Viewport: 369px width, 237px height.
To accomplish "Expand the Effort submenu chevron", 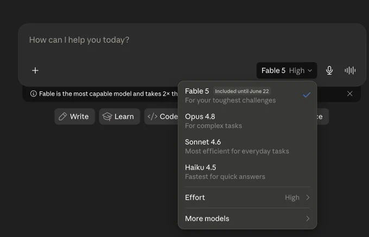I will point(308,198).
